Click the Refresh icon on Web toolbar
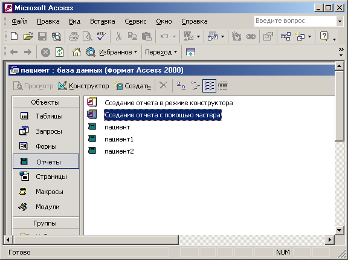This screenshot has width=348, height=260. tap(59, 52)
